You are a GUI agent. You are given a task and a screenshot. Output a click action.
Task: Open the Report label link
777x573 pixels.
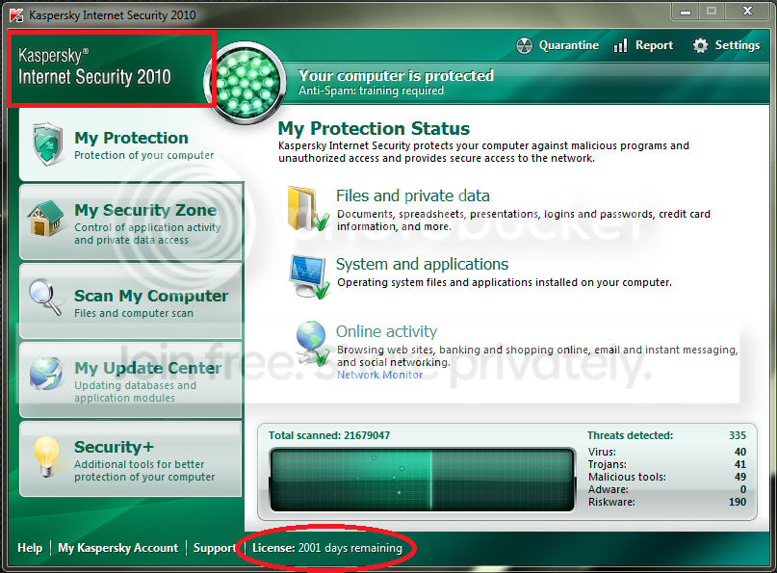654,45
